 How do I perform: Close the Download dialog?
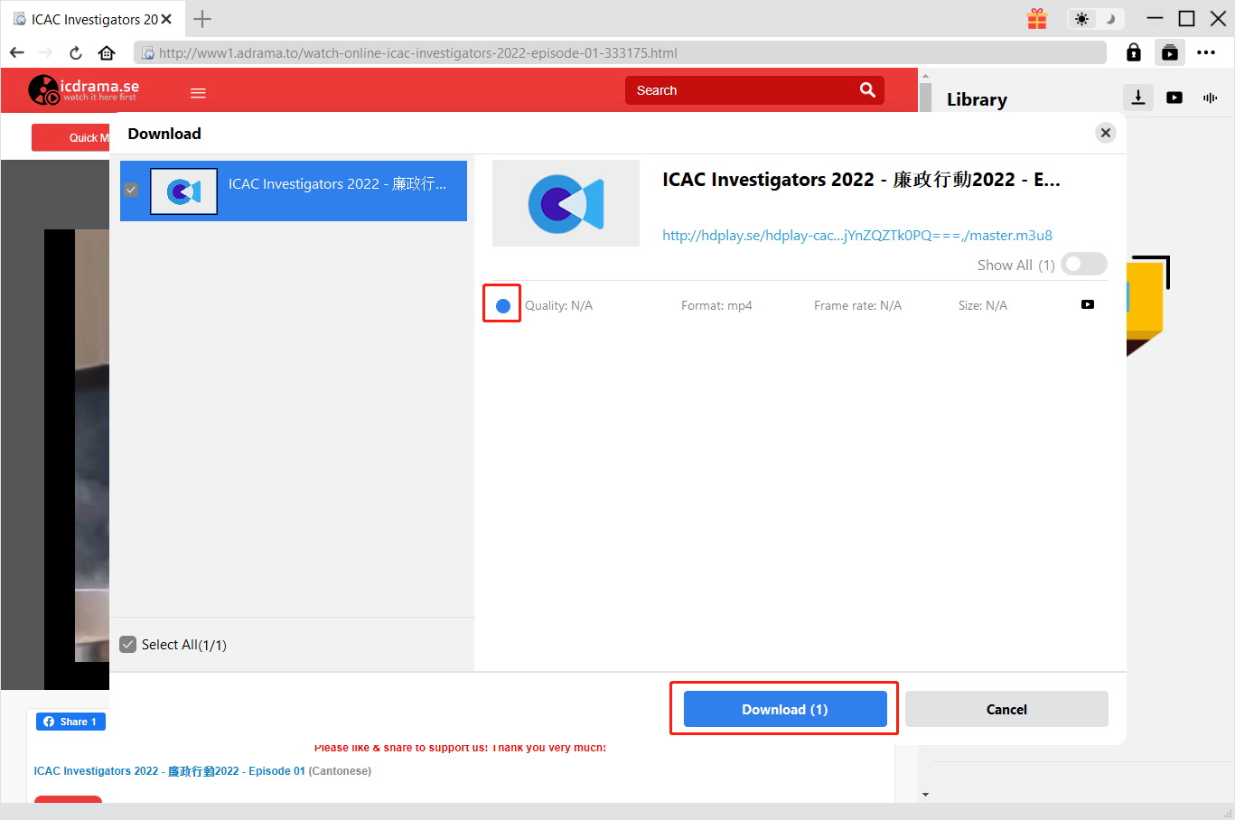pyautogui.click(x=1106, y=133)
